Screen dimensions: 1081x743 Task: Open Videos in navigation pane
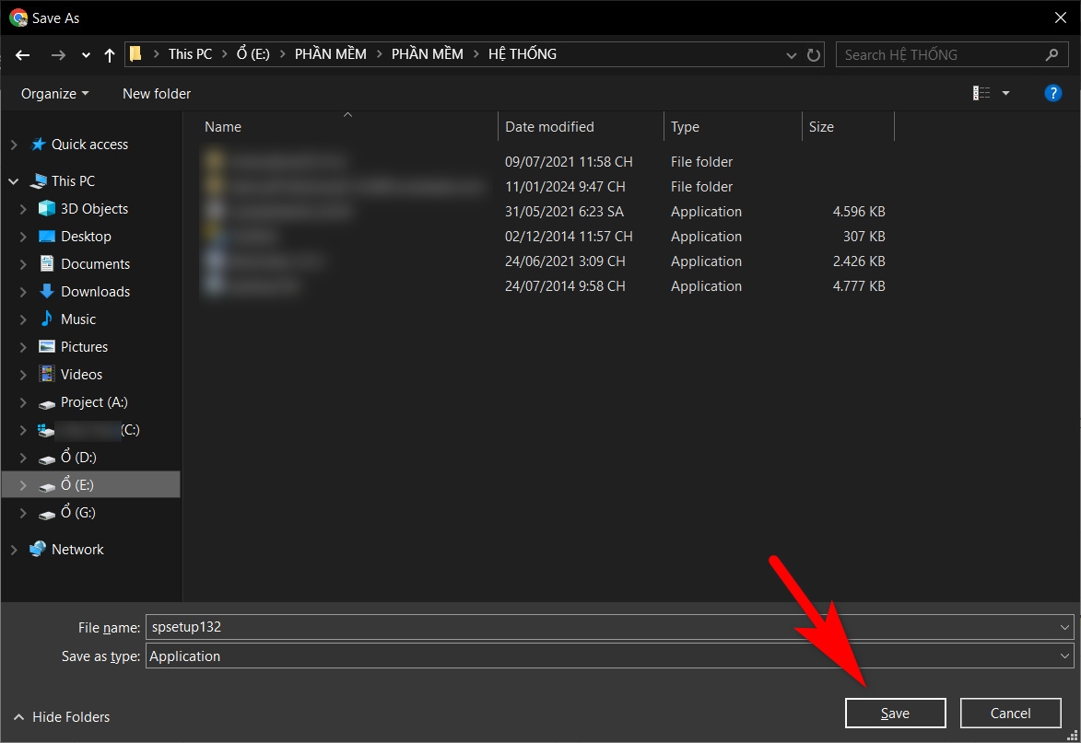(81, 374)
